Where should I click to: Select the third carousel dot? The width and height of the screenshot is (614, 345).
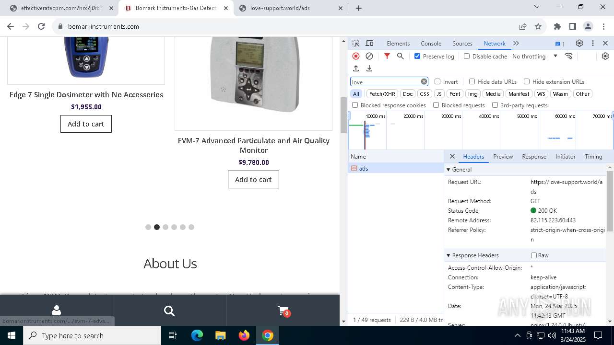point(165,227)
